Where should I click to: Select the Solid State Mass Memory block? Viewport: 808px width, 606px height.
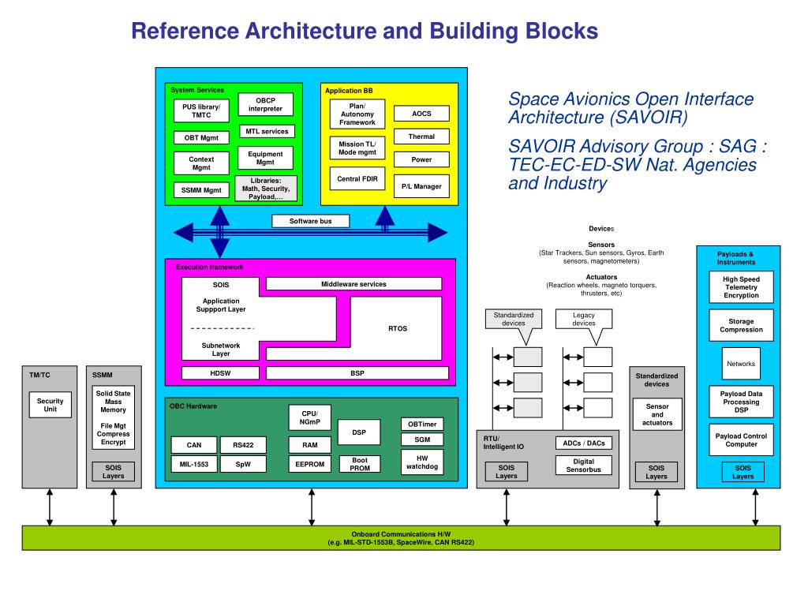point(114,417)
